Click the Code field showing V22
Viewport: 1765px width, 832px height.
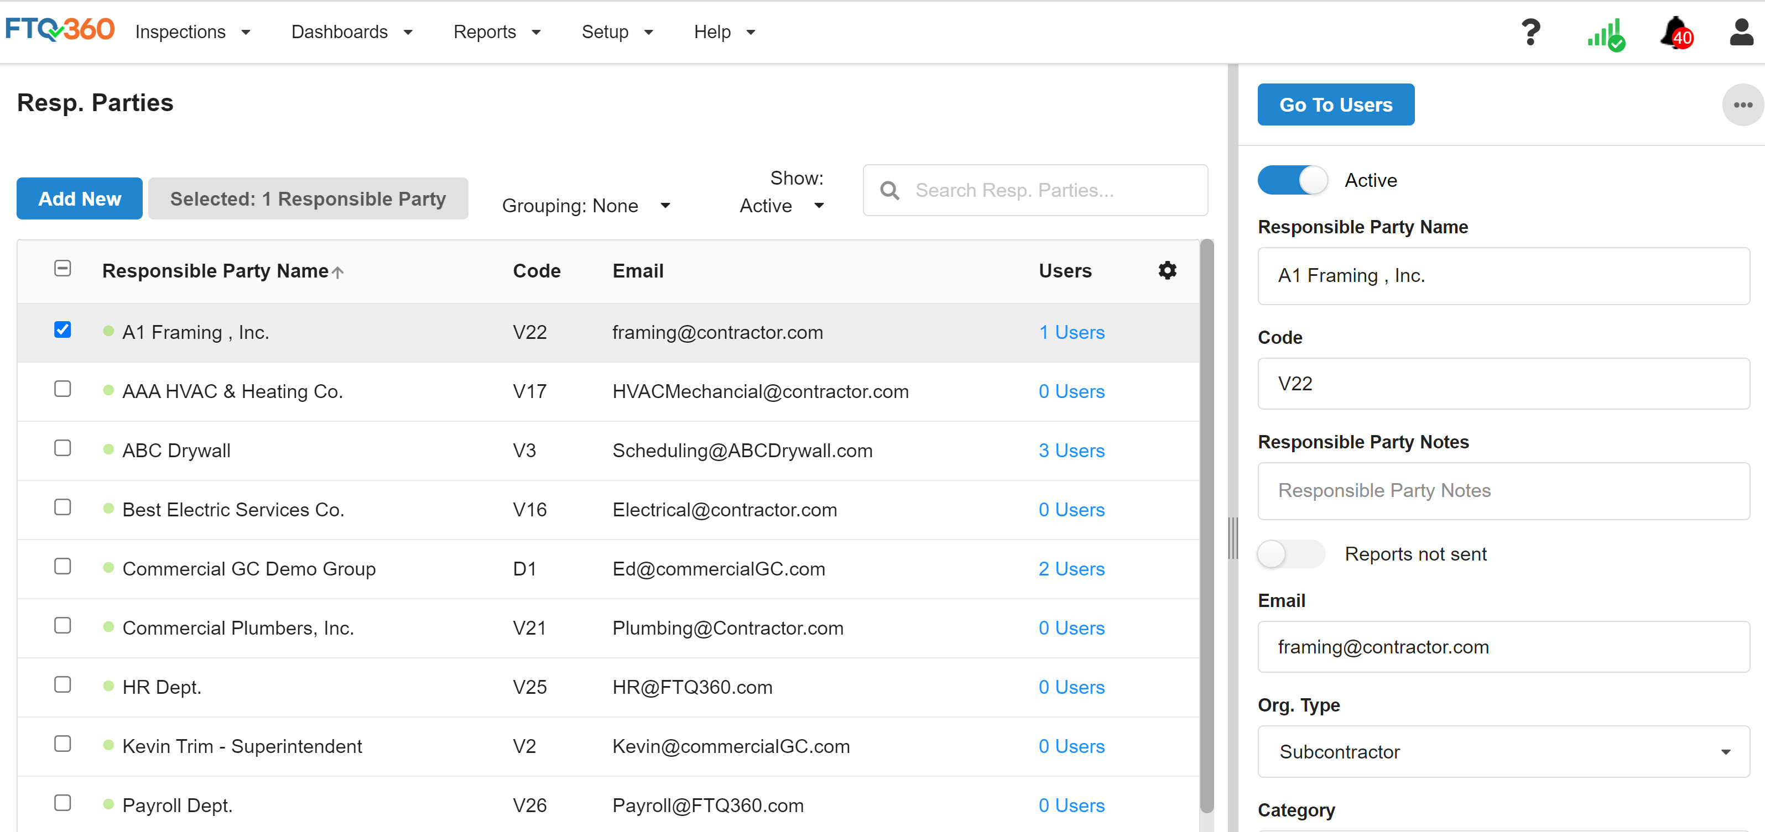[x=1503, y=384]
